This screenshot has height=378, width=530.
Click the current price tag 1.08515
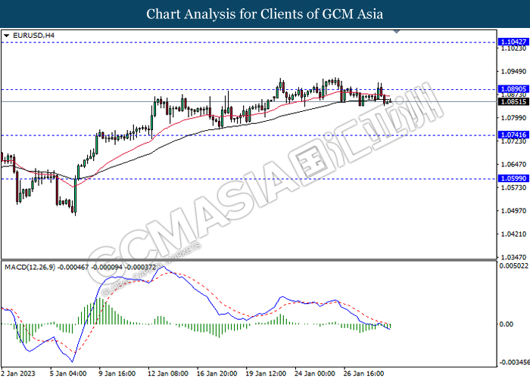tap(513, 101)
